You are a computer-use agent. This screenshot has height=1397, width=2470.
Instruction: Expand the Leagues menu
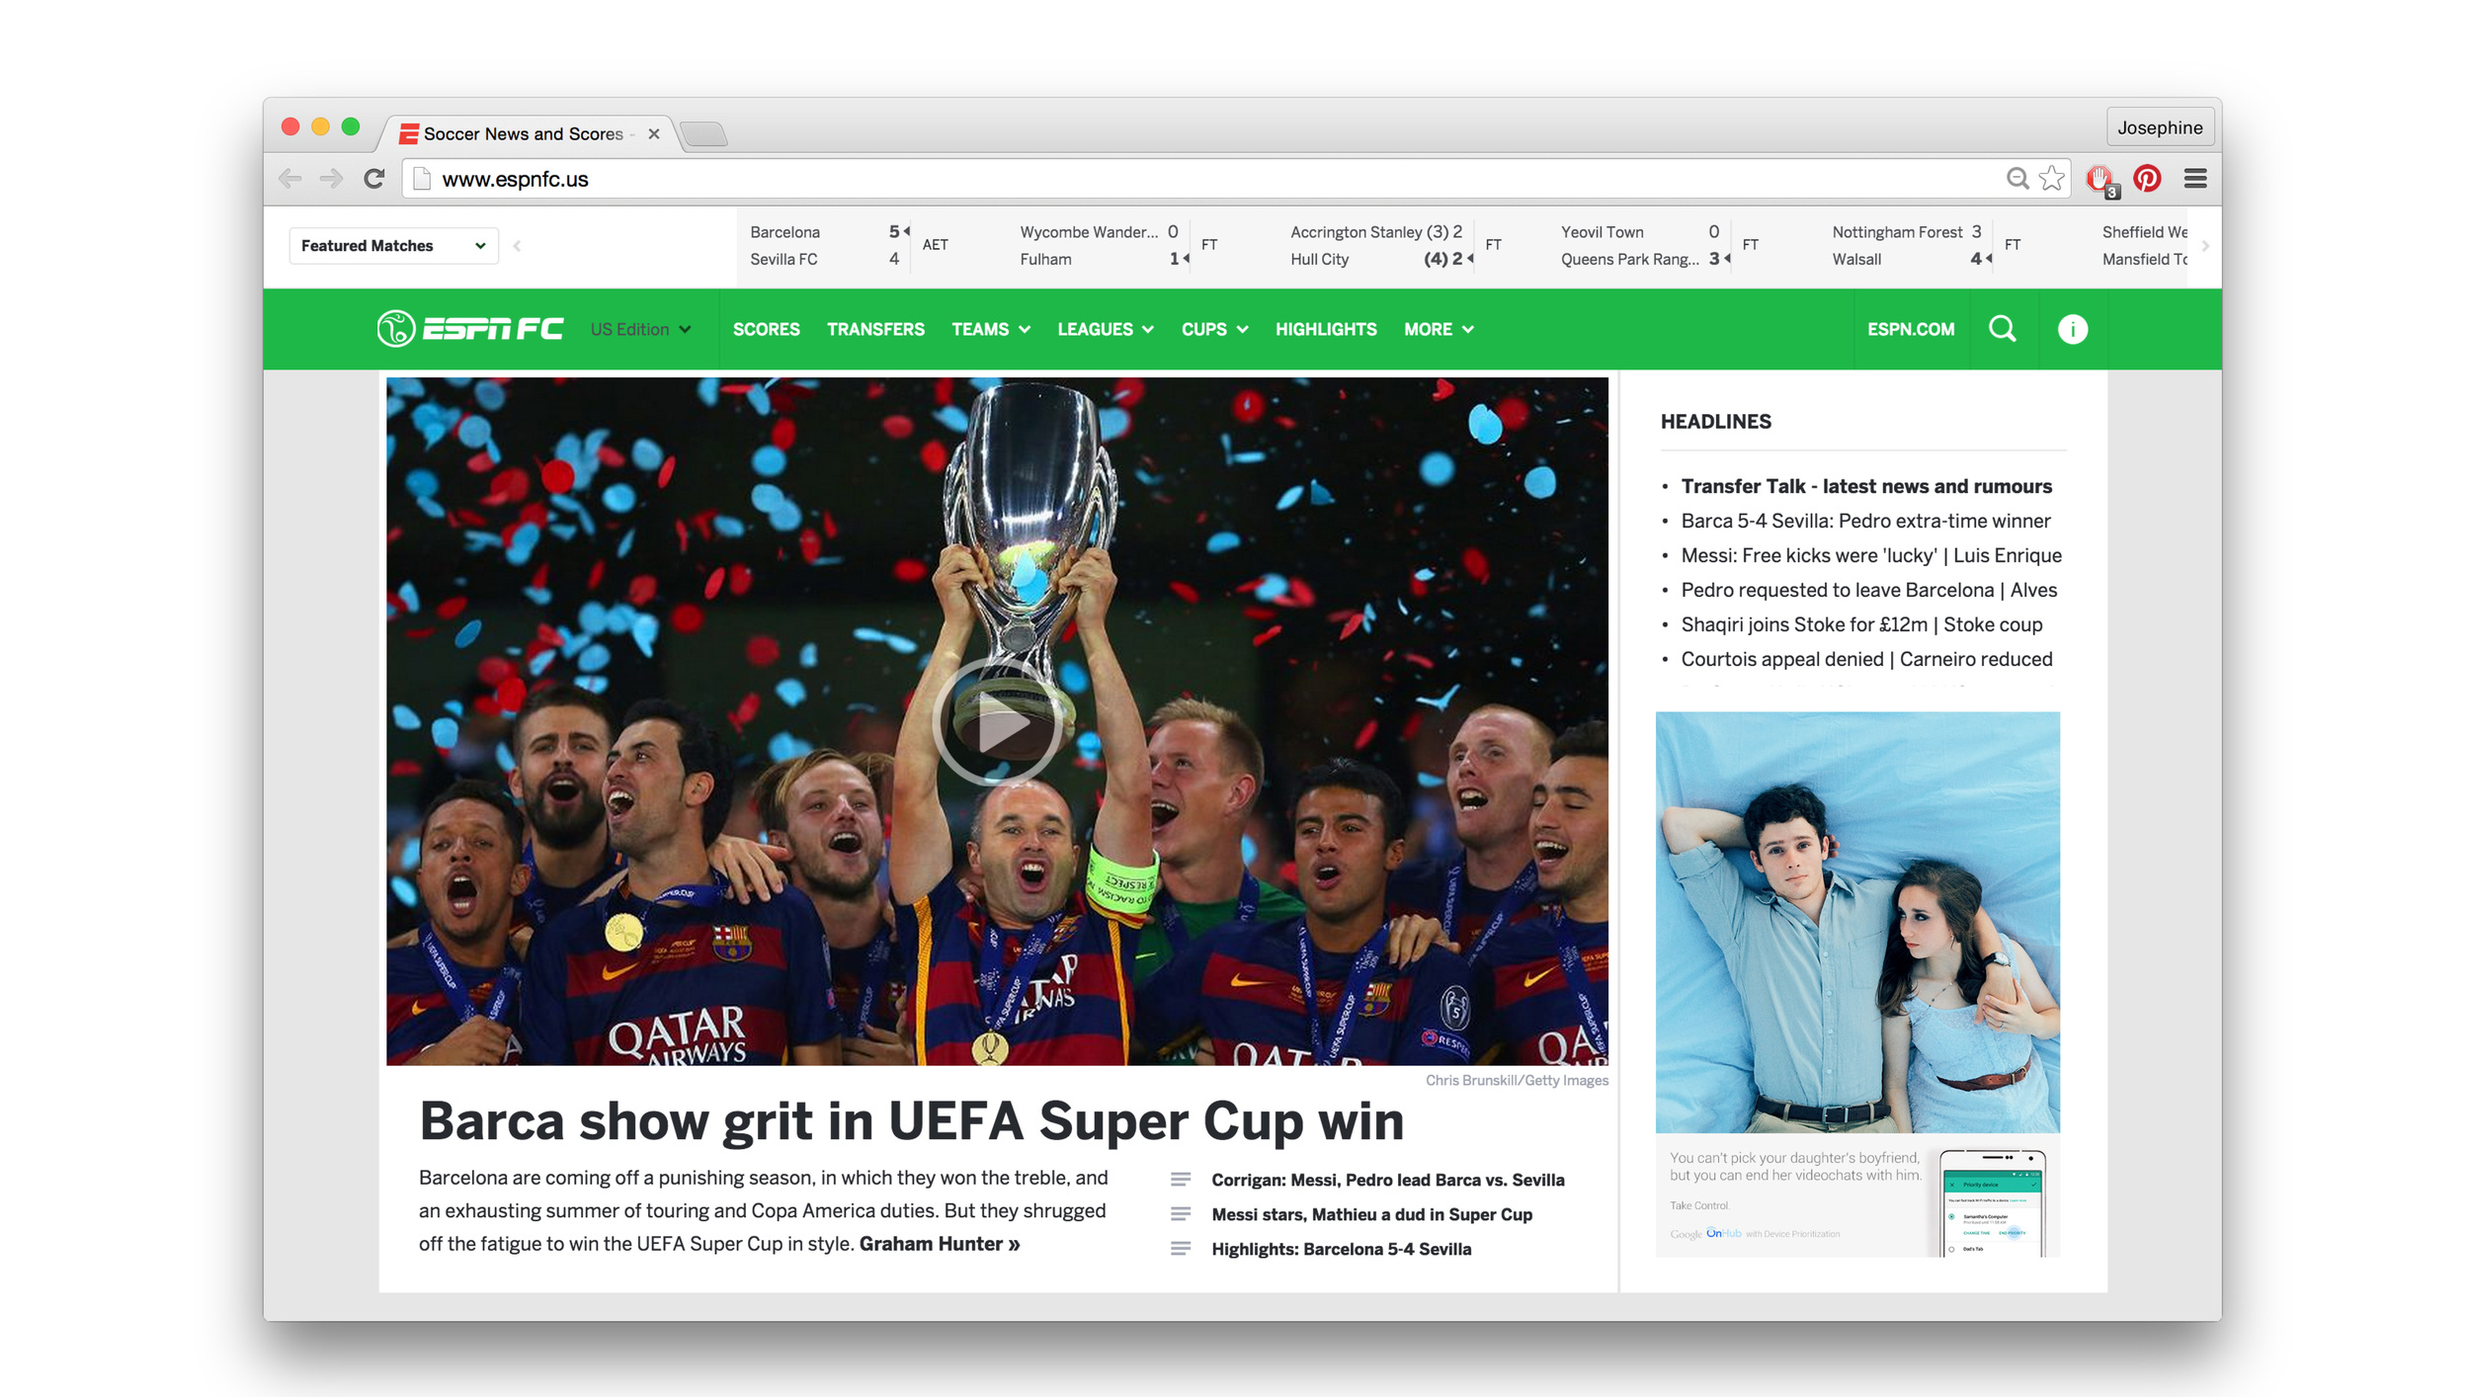(x=1105, y=329)
